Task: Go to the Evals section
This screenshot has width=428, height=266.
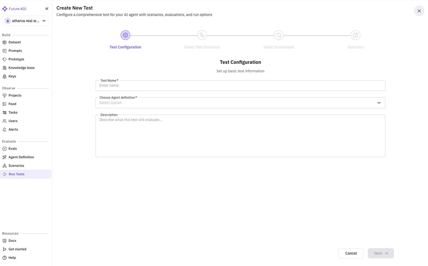Action: click(x=13, y=148)
